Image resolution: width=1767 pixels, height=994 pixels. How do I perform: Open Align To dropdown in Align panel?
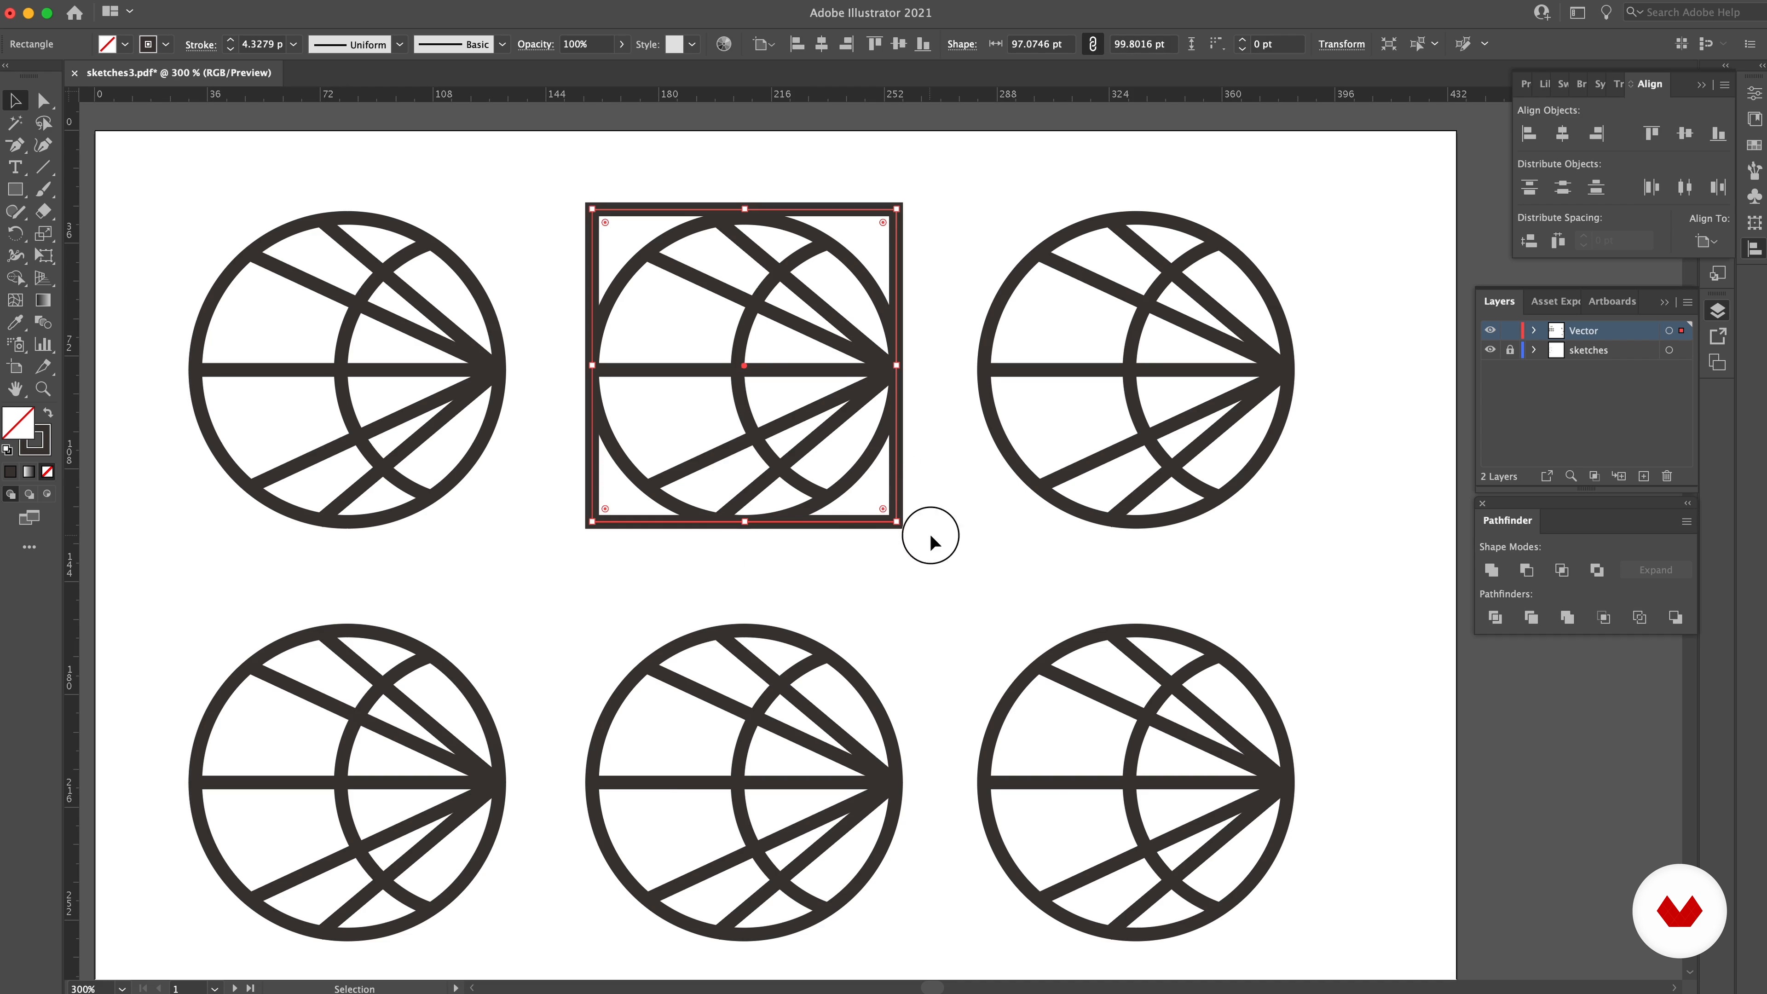[1707, 241]
